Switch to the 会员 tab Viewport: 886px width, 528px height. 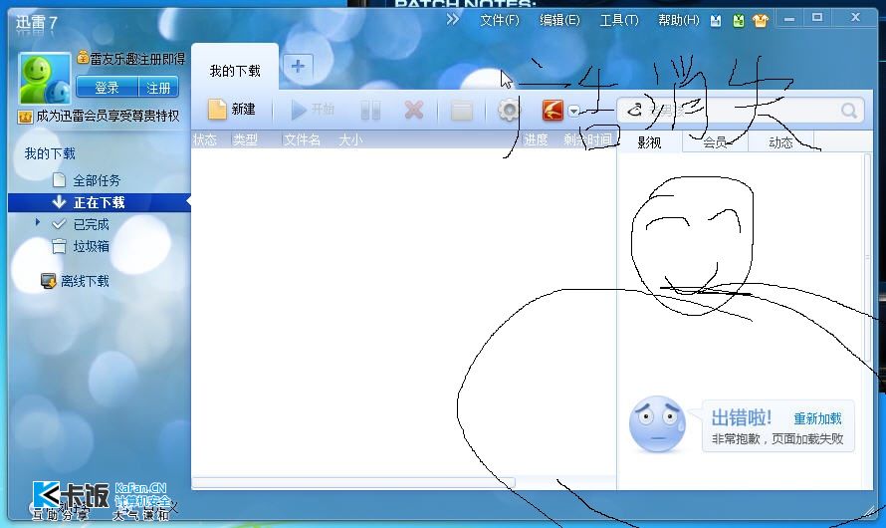click(x=715, y=142)
